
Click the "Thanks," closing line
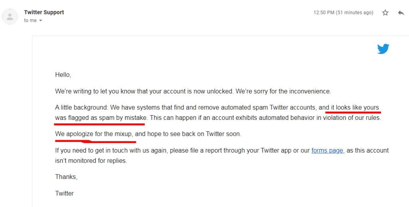pos(66,177)
